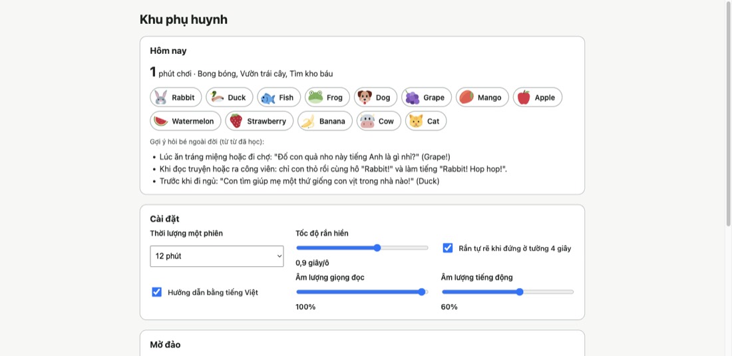This screenshot has width=732, height=356.
Task: Click the blue Fish emoji icon
Action: point(268,98)
